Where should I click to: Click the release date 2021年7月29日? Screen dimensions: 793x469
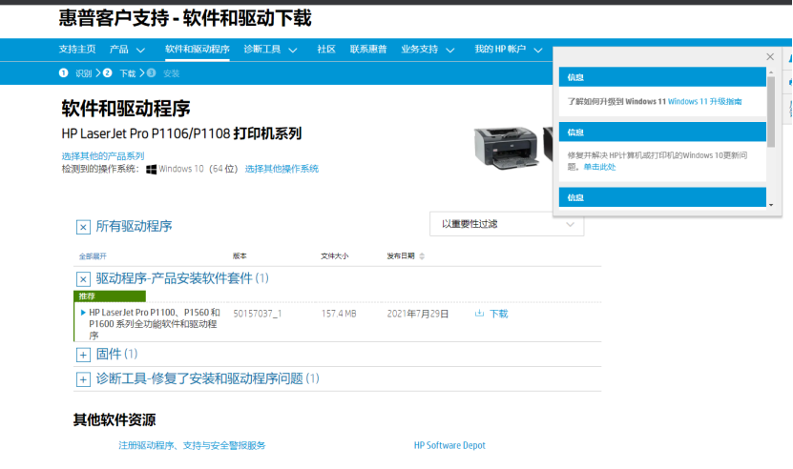[418, 314]
